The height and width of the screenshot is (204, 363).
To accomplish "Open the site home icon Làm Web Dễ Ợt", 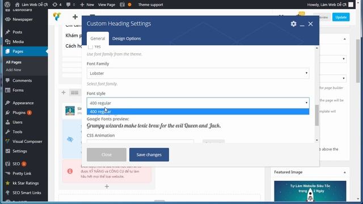I will [x=32, y=5].
